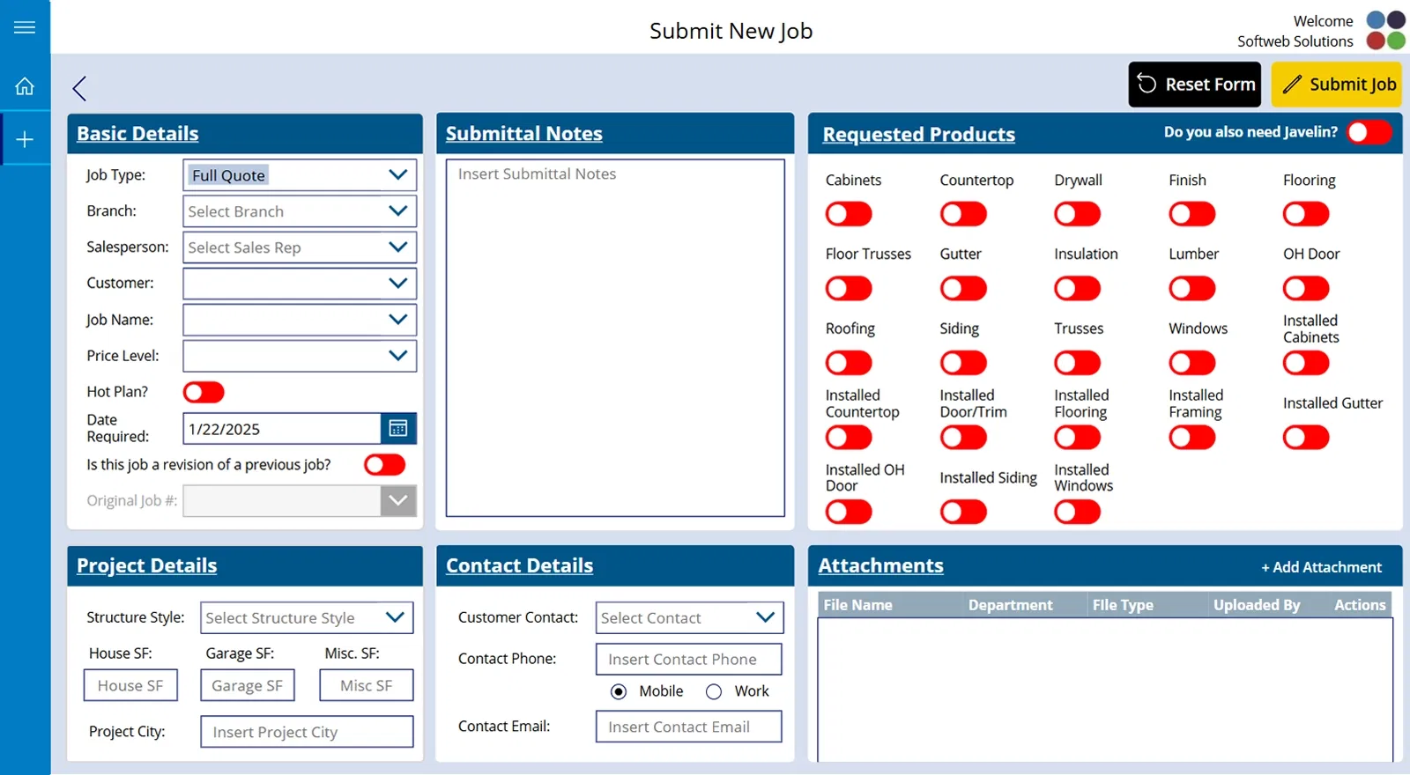Click the Softweb Solutions colored dots logo
This screenshot has height=775, width=1410.
point(1385,30)
